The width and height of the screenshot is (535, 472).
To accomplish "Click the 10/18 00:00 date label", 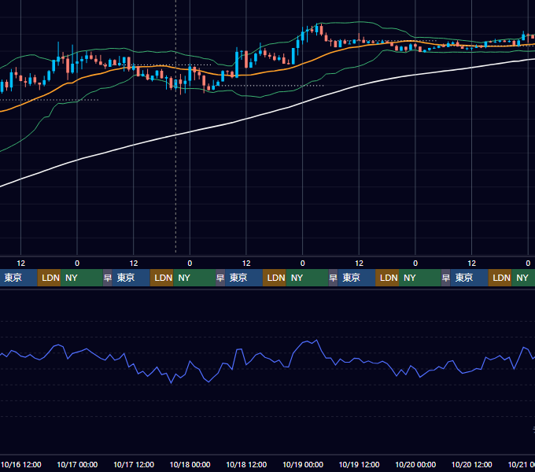I will click(190, 464).
